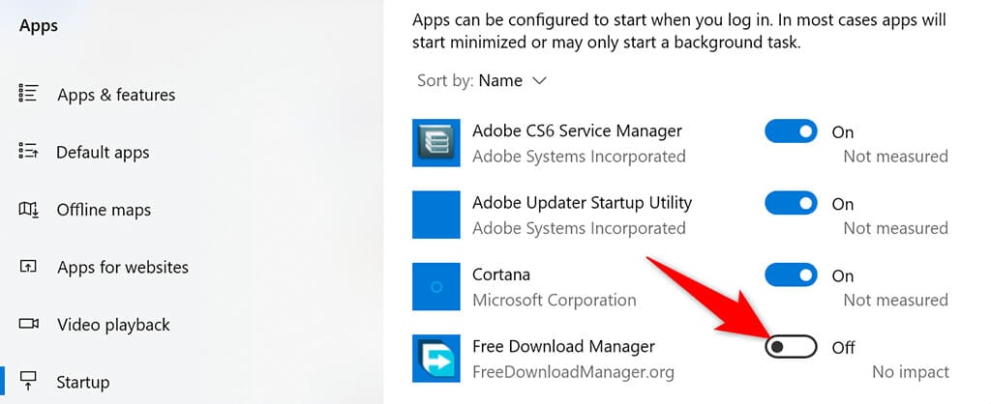Image resolution: width=991 pixels, height=404 pixels.
Task: Open Apps & features settings page
Action: point(116,95)
